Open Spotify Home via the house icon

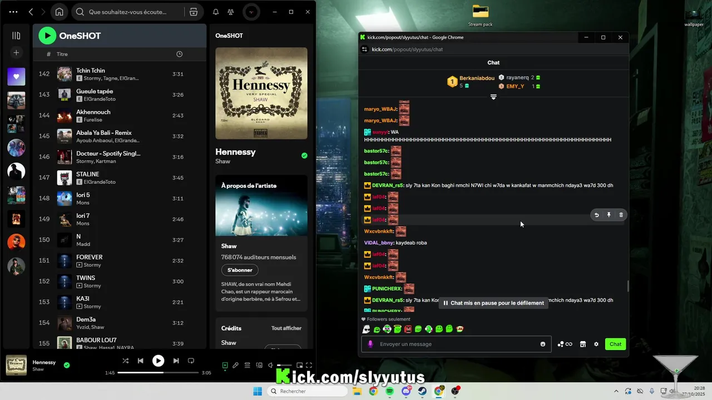(x=59, y=12)
